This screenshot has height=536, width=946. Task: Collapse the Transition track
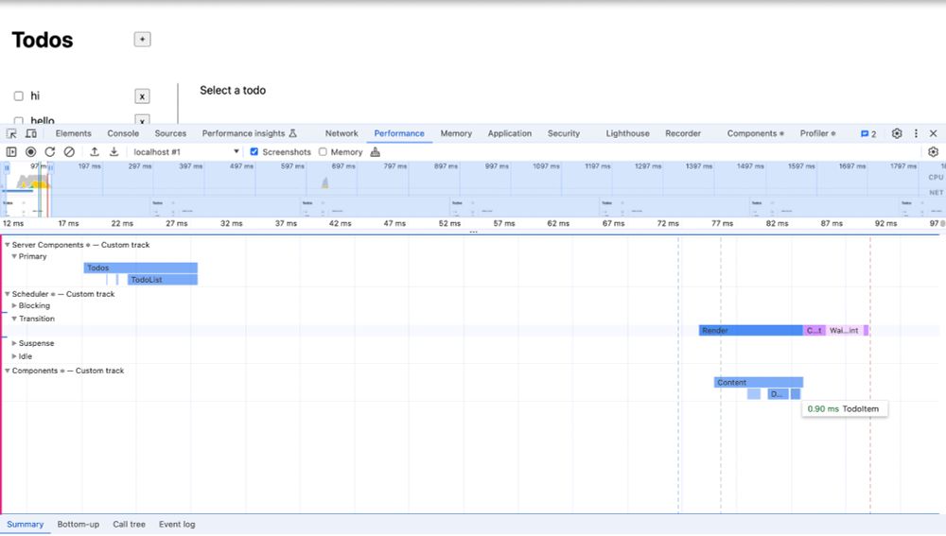coord(14,319)
